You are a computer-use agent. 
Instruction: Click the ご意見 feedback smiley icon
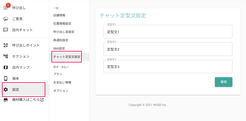(6, 19)
